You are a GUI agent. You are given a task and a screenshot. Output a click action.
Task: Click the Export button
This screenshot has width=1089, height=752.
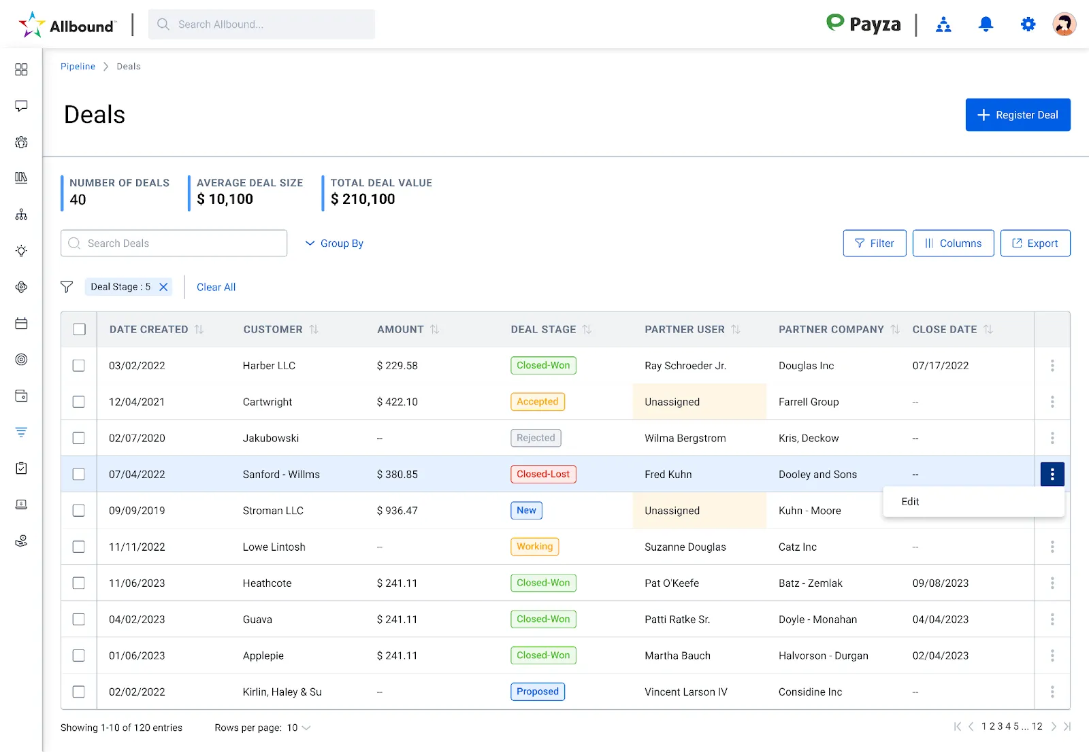(x=1035, y=243)
